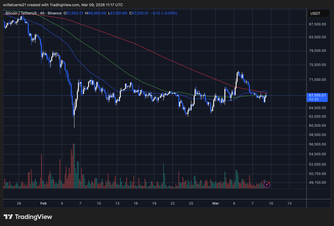Click the 42:35 candle countdown timer
Viewport: 334px width, 226px height.
(314, 99)
